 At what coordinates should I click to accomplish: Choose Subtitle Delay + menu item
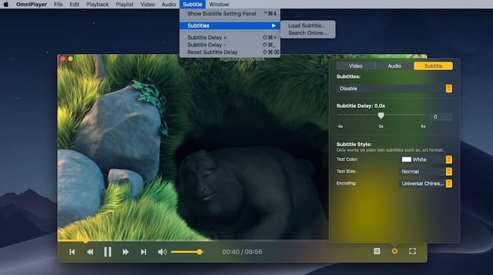point(230,37)
